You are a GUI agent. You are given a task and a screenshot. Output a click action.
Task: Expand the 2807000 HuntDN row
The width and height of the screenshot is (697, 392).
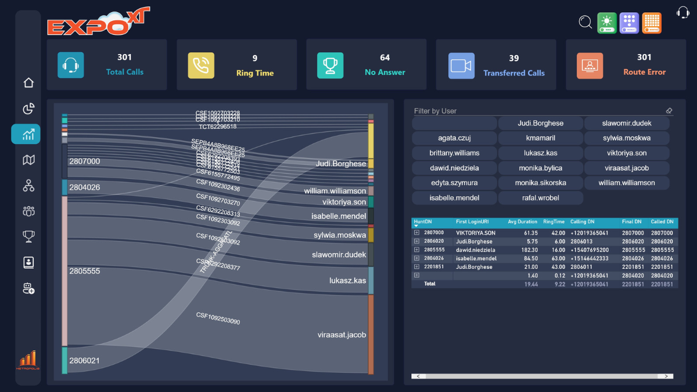(x=416, y=233)
